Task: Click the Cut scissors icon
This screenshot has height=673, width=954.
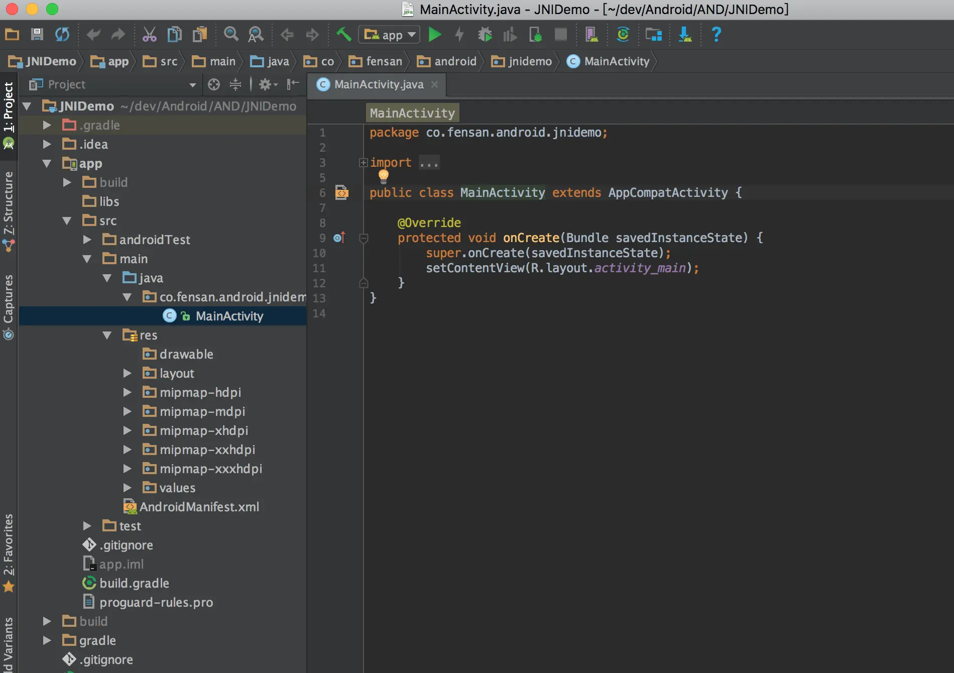Action: point(149,35)
